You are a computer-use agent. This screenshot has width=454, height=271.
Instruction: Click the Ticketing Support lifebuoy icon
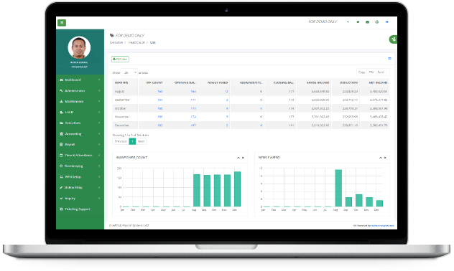click(x=61, y=209)
